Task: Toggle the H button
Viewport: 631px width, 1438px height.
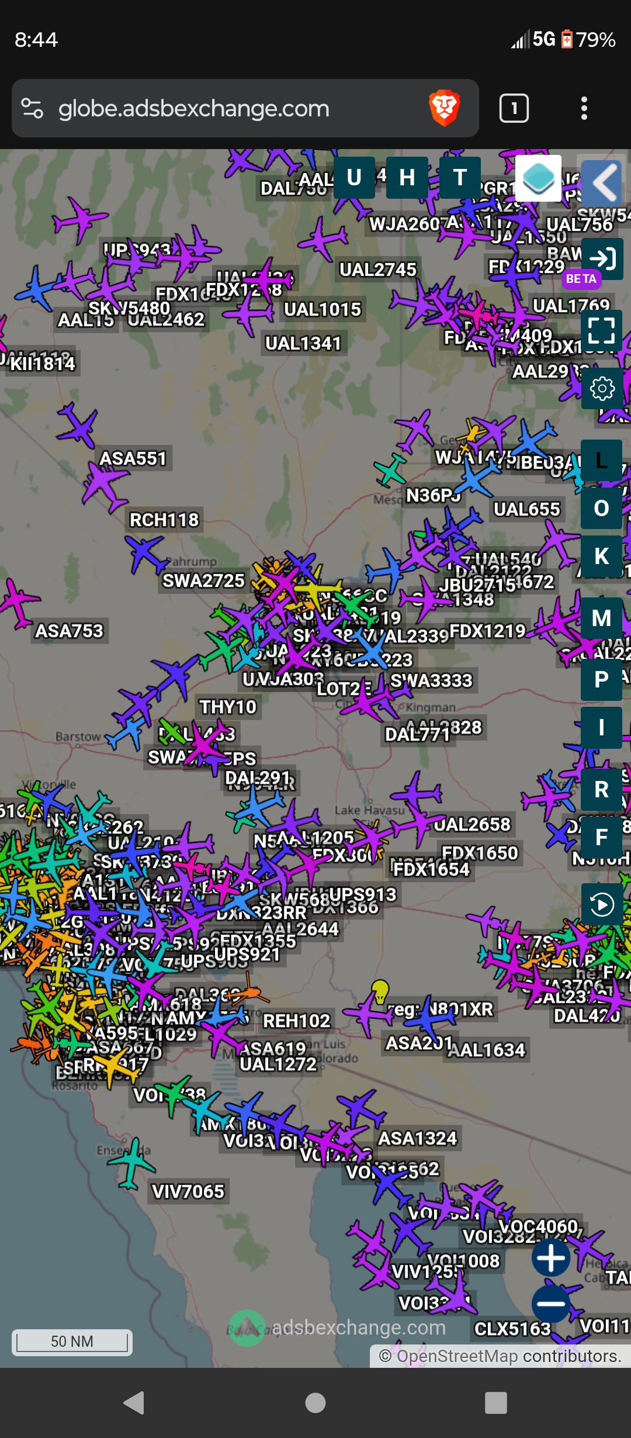Action: tap(407, 177)
